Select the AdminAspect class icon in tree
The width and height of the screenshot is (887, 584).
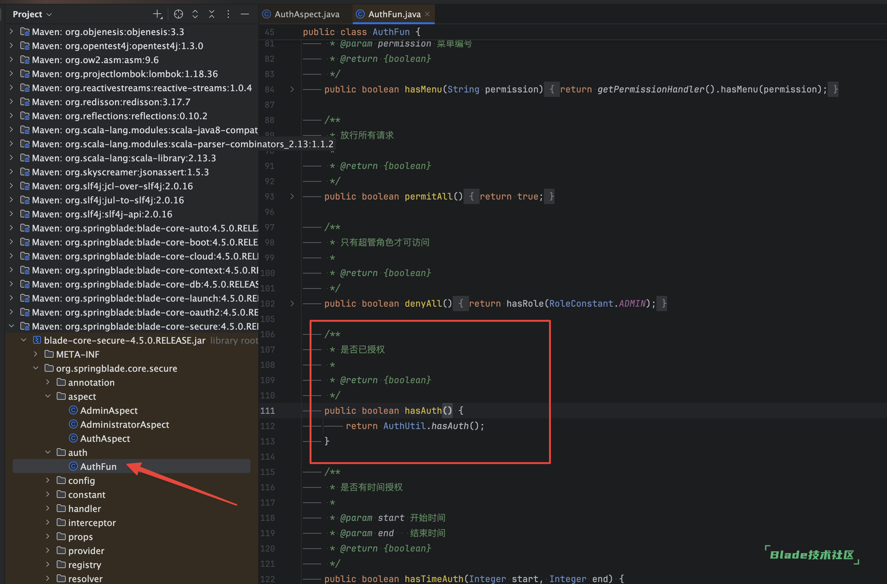[73, 410]
